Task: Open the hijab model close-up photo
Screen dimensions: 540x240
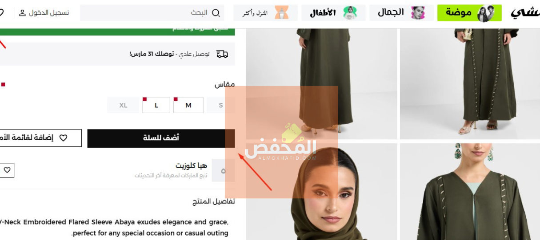Action: coord(321,192)
